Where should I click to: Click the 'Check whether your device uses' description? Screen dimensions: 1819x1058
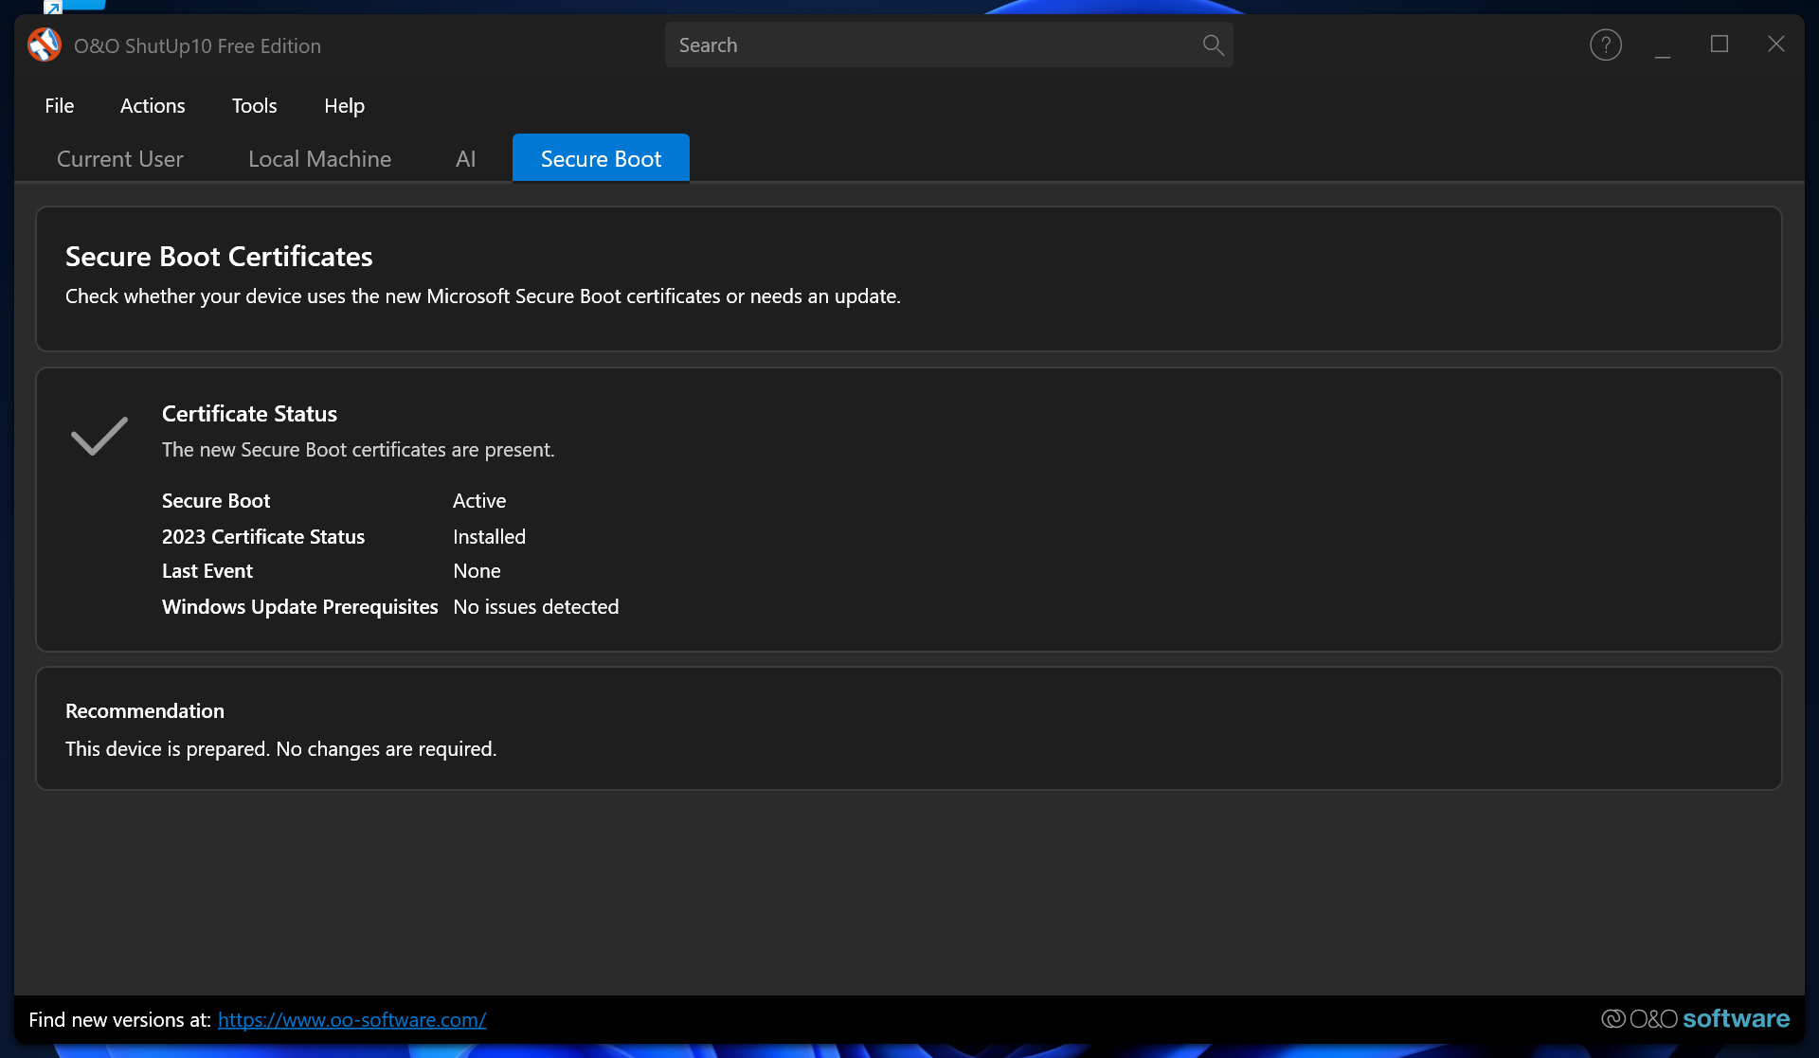[483, 296]
